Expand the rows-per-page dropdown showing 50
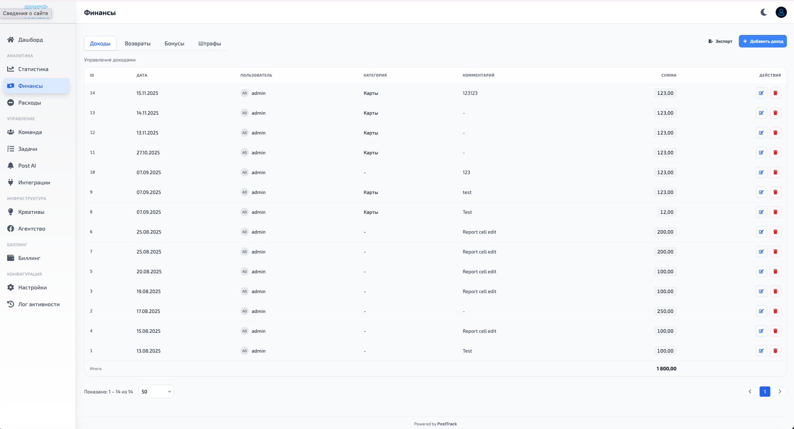Image resolution: width=794 pixels, height=429 pixels. [156, 392]
